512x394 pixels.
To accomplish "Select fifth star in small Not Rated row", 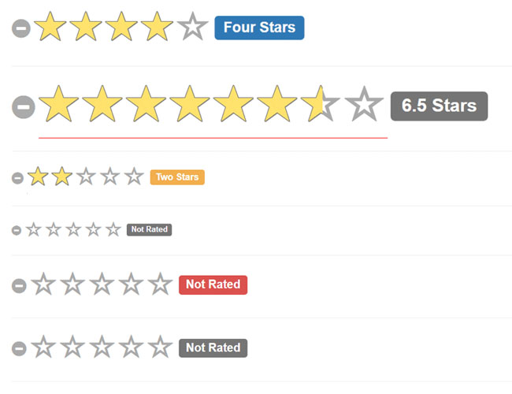I will (x=113, y=229).
